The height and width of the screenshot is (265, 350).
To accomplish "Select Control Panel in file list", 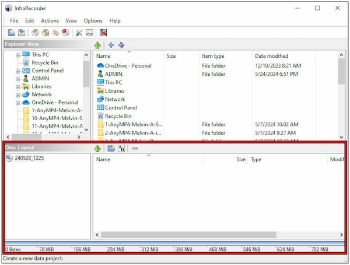I will click(x=121, y=108).
